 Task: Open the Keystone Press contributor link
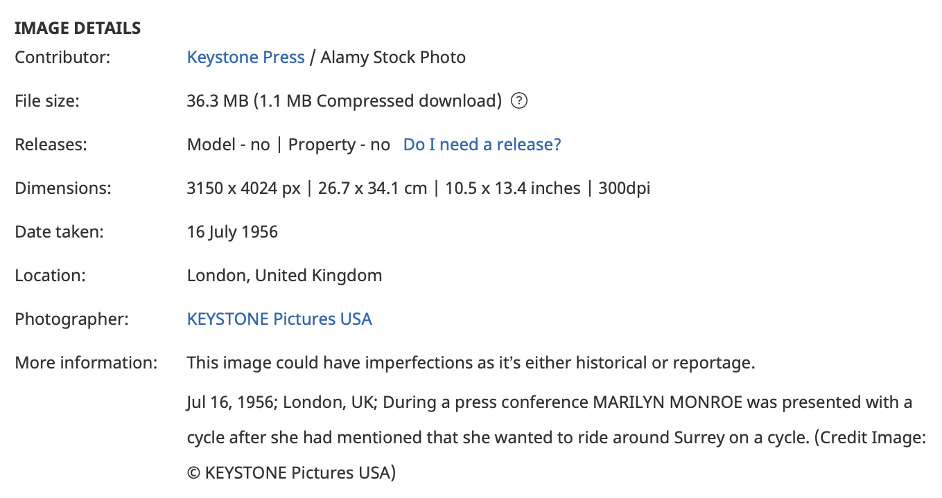[x=246, y=57]
